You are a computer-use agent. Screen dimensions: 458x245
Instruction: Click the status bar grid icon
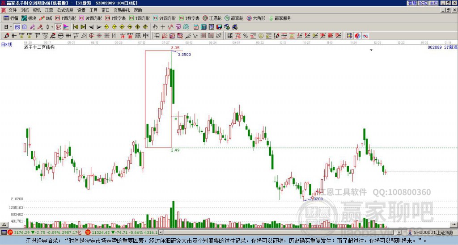point(4,232)
